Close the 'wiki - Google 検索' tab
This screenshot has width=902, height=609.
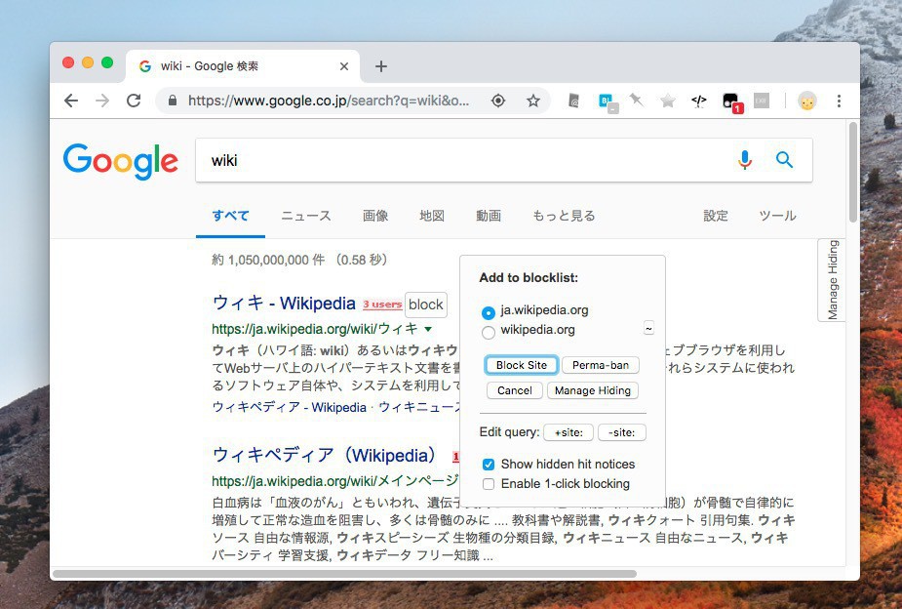[x=344, y=66]
